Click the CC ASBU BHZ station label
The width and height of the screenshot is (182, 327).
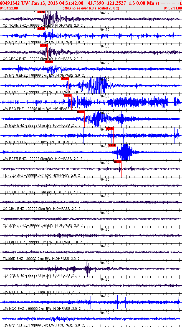(x=42, y=192)
